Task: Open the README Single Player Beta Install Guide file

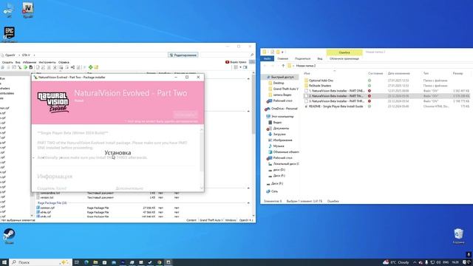Action: [336, 106]
